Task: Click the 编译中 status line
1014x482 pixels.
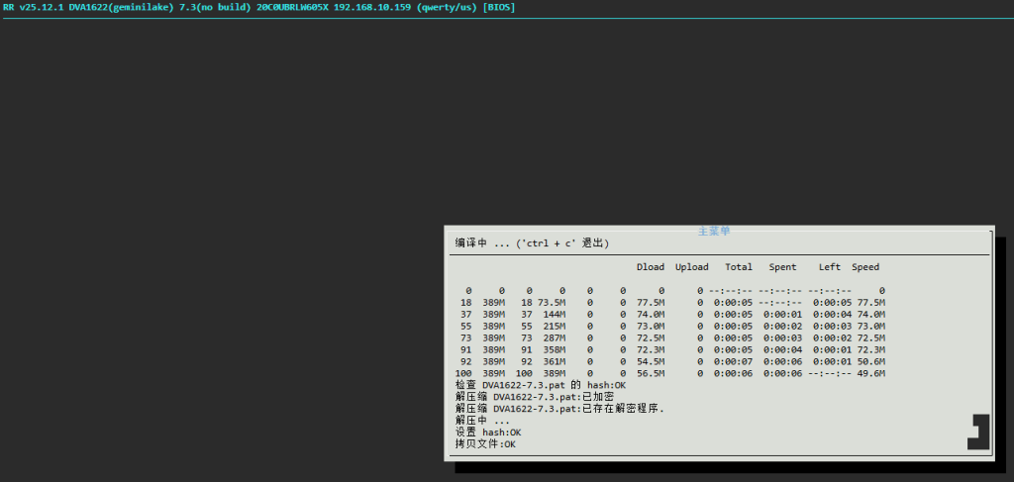Action: (x=532, y=242)
